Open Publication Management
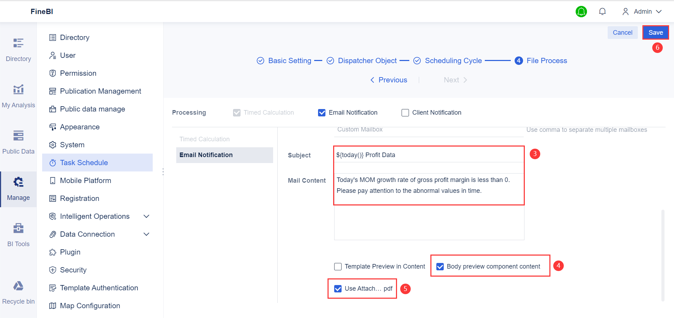 tap(98, 91)
